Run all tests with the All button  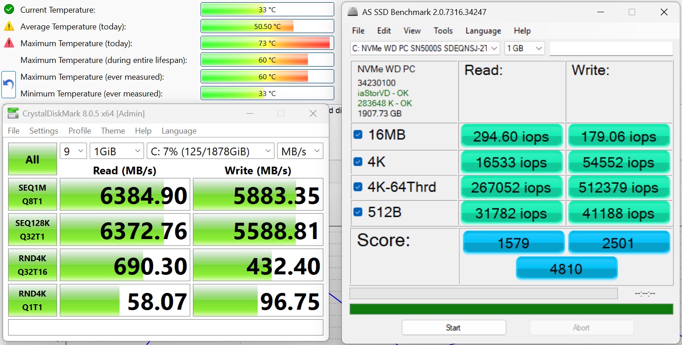33,159
